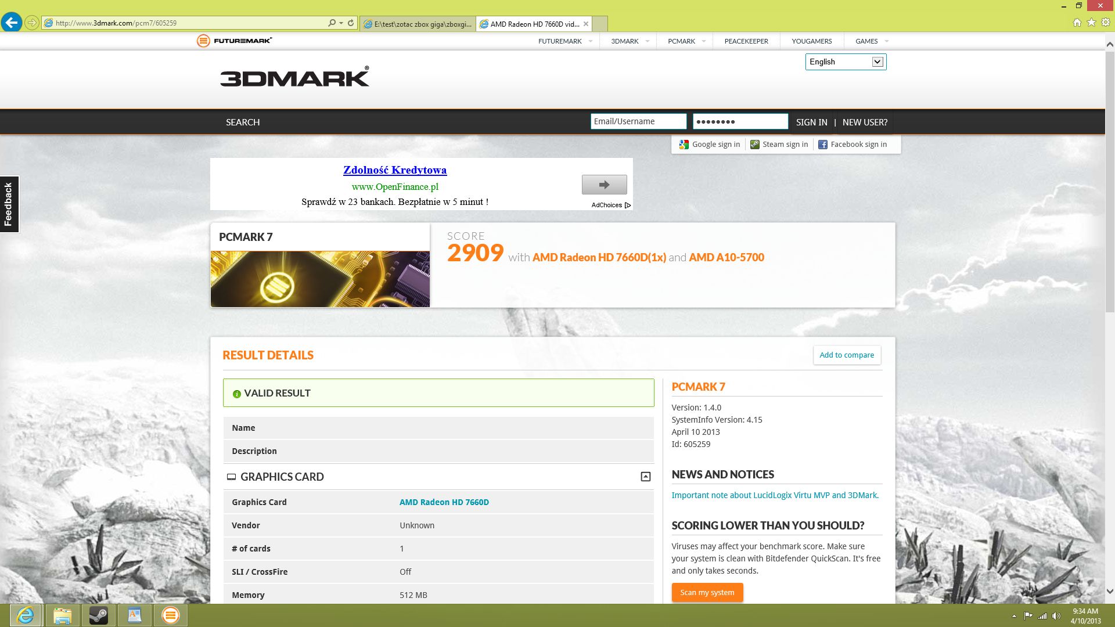
Task: Click the valid result info icon
Action: (x=237, y=394)
